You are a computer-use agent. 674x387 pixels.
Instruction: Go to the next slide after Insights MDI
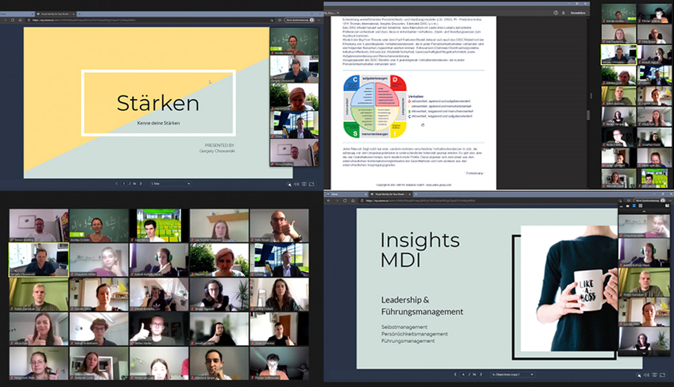click(x=481, y=374)
